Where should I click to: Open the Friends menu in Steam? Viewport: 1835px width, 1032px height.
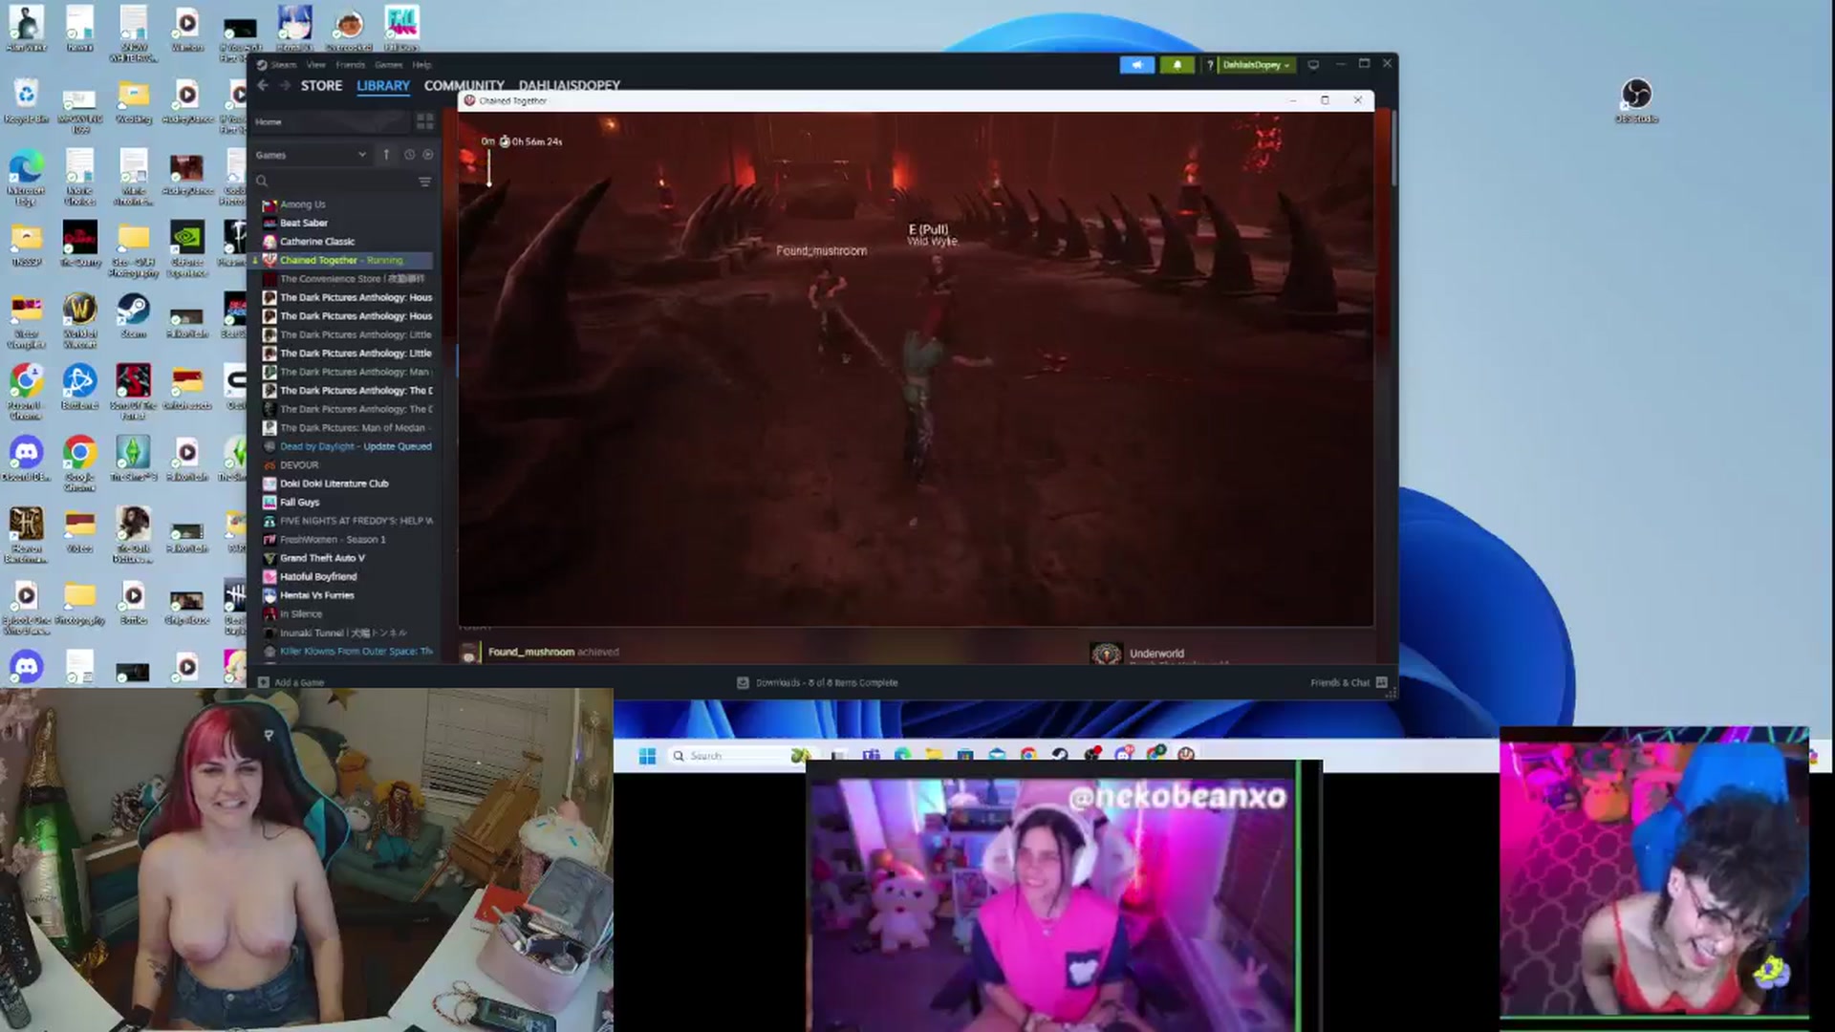[350, 65]
